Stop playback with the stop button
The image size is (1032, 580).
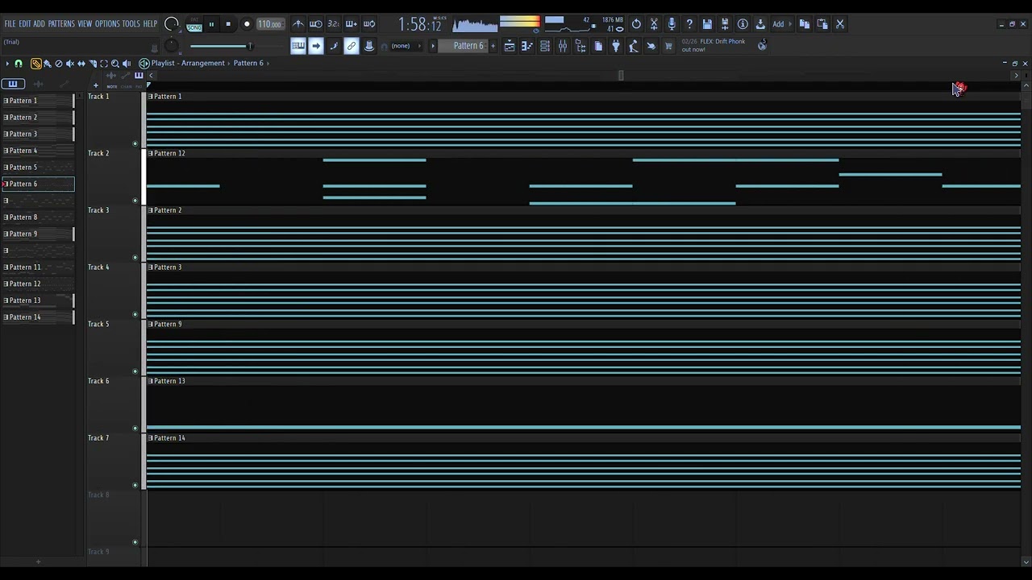tap(229, 24)
